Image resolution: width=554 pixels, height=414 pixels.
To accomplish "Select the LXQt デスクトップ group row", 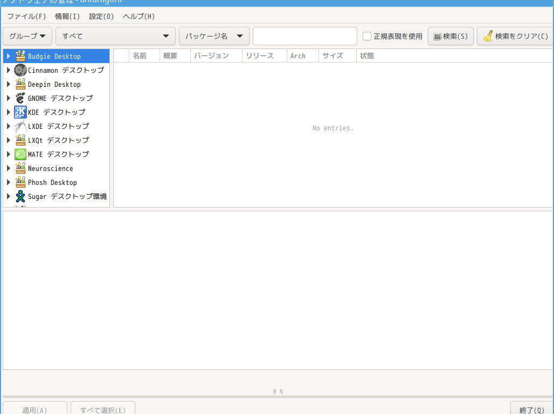I will (x=57, y=140).
